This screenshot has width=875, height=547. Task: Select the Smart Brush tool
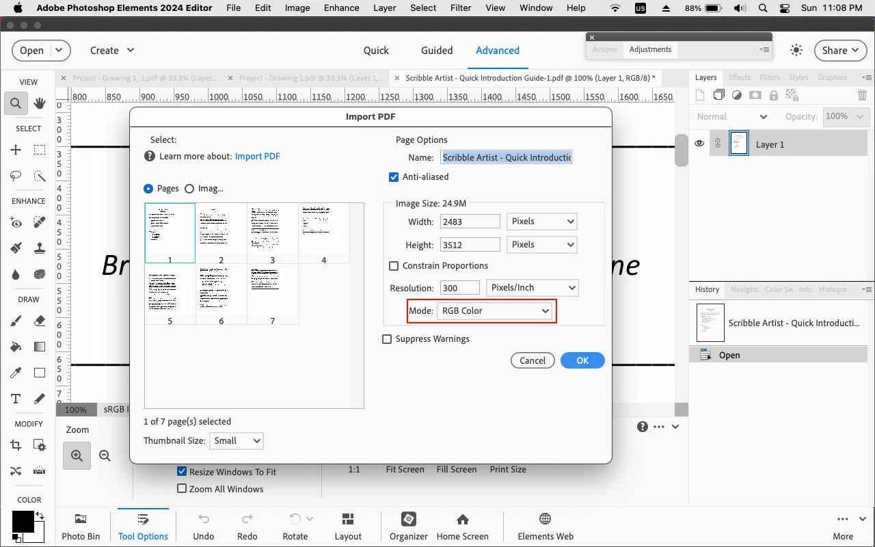16,248
